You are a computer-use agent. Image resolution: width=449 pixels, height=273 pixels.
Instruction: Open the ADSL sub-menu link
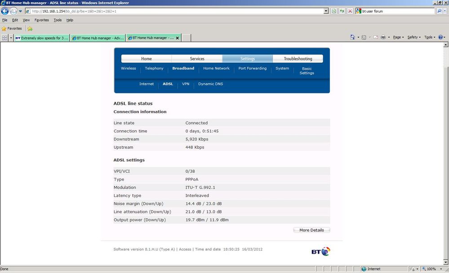(x=168, y=84)
